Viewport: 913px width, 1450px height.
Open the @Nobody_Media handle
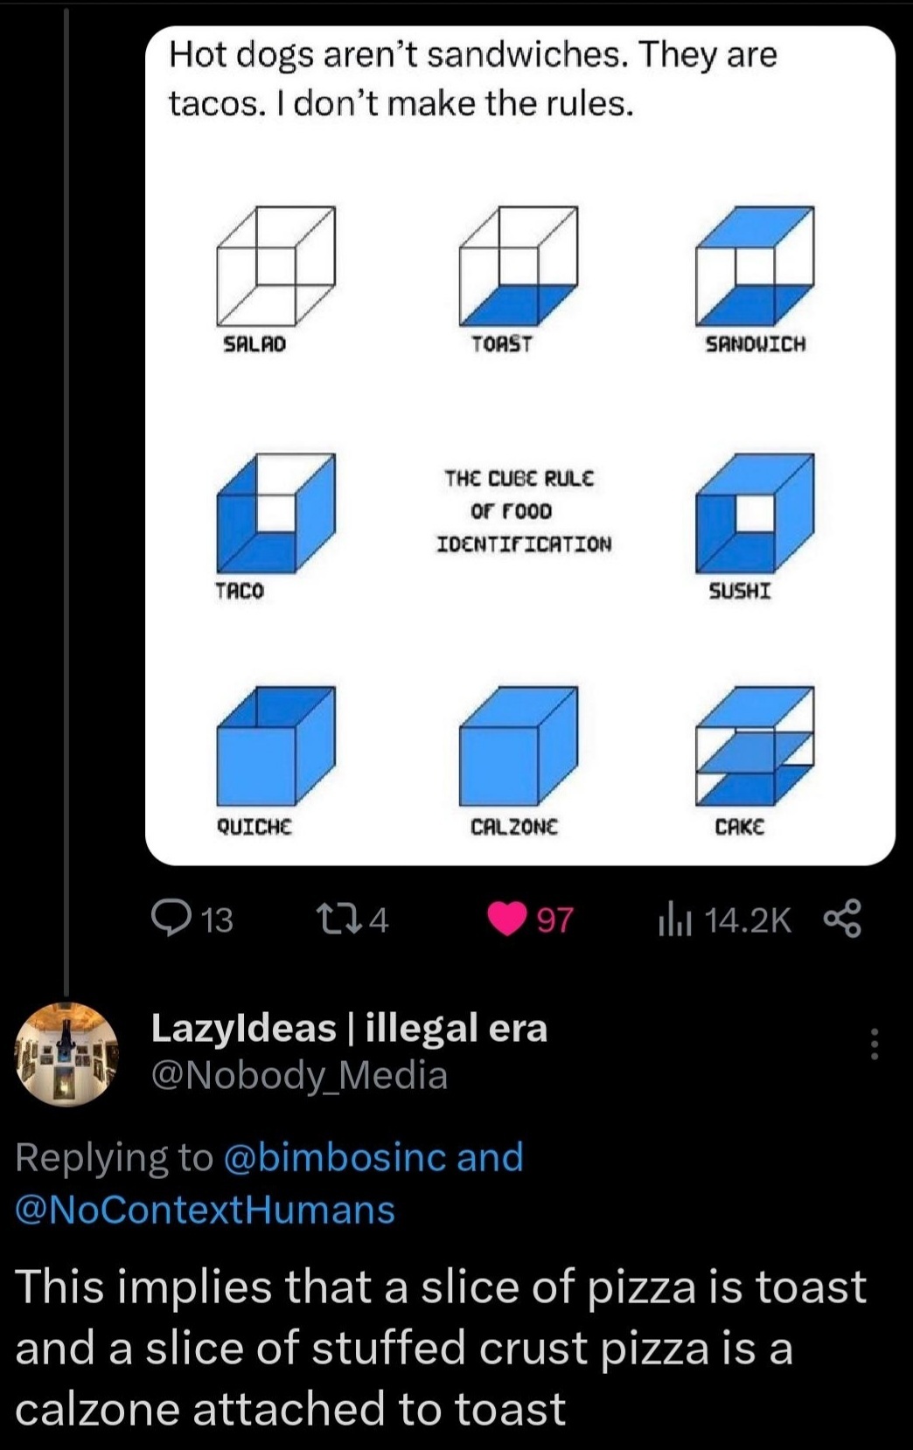299,1075
